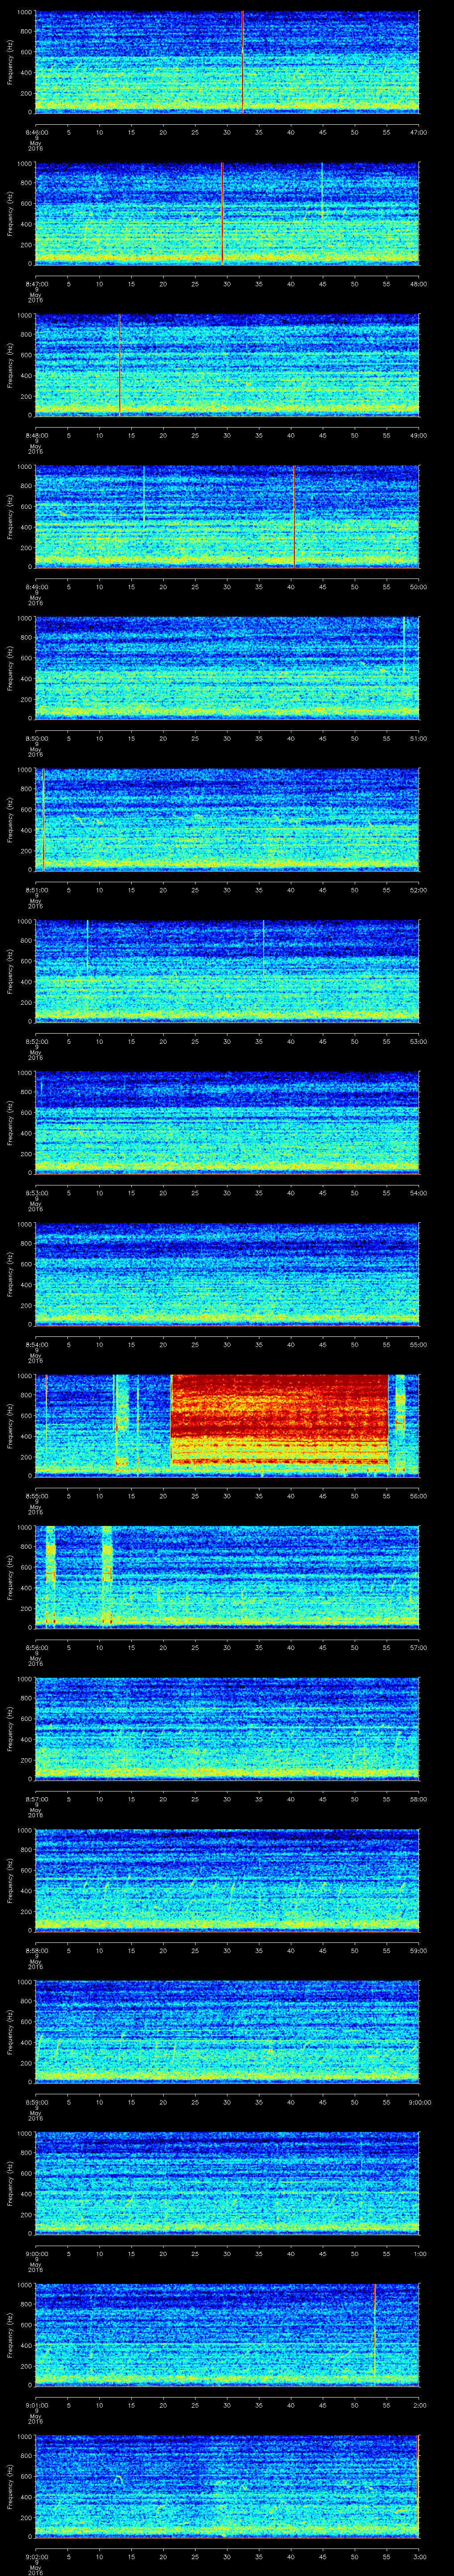Select the spectrogram panel beginning at 8:53:00
Viewport: 454px width, 2576px height.
(x=227, y=1122)
